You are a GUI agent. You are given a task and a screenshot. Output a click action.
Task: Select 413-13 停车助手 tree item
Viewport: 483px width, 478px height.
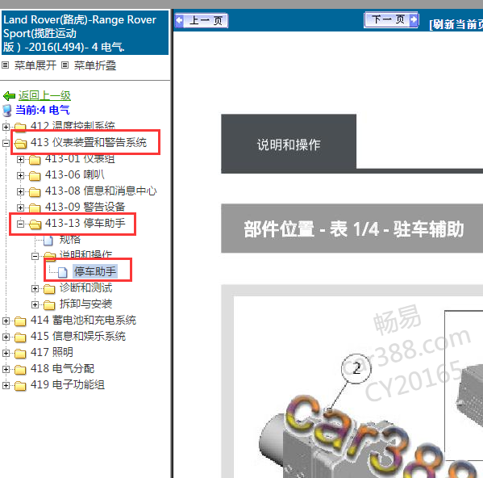coord(85,223)
